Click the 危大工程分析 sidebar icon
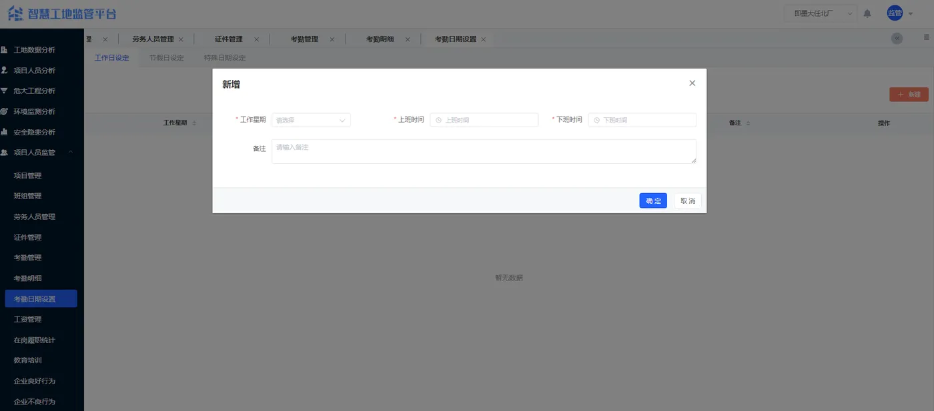This screenshot has height=411, width=934. (4, 91)
